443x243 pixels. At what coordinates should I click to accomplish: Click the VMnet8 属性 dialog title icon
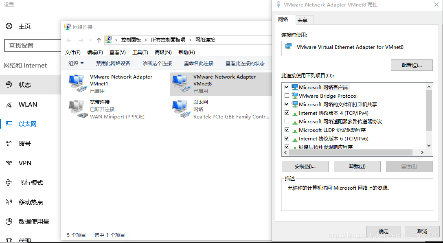coord(279,4)
